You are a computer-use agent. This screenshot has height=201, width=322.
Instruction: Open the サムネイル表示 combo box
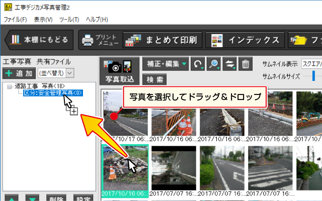coord(311,64)
